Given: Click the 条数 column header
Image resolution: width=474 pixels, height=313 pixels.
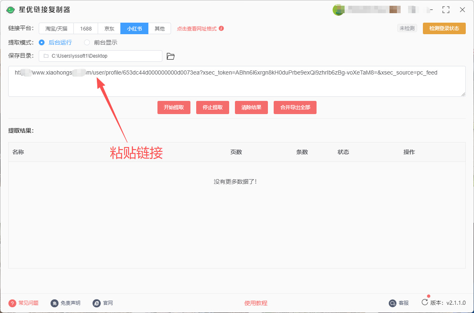Looking at the screenshot, I should coord(302,152).
